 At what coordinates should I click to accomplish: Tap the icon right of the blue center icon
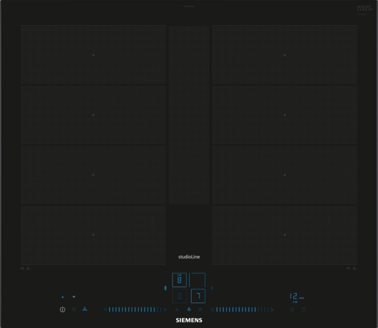click(200, 309)
